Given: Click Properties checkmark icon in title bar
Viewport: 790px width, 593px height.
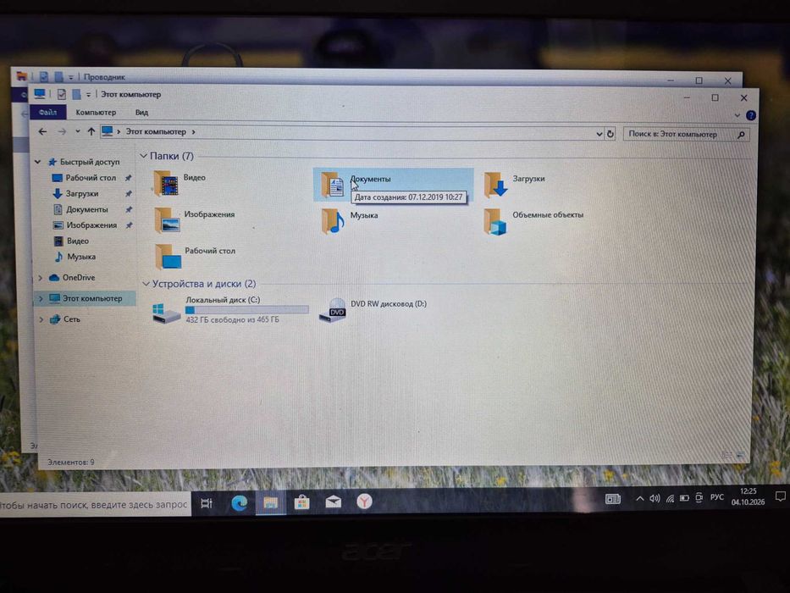Looking at the screenshot, I should coord(62,94).
